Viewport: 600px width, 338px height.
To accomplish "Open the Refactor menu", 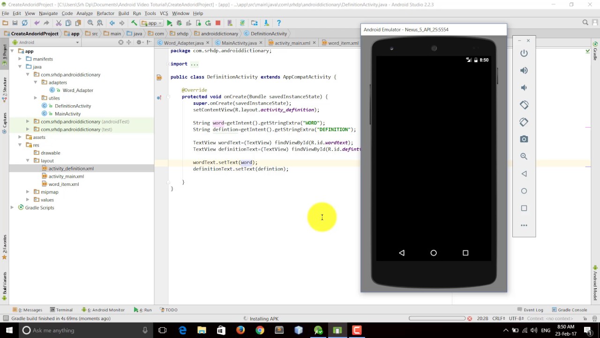I will click(x=105, y=13).
